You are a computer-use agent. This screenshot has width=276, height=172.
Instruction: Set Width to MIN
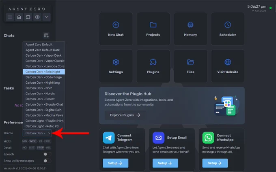tap(25, 141)
